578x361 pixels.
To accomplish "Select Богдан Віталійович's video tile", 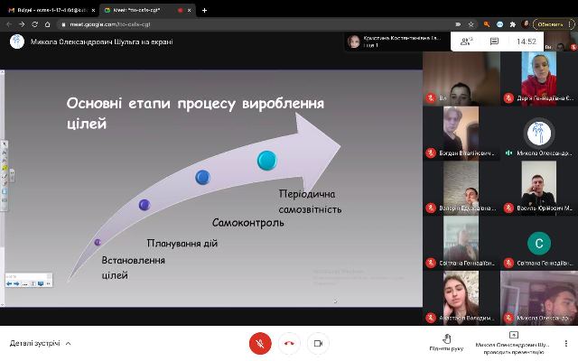I will pos(461,134).
